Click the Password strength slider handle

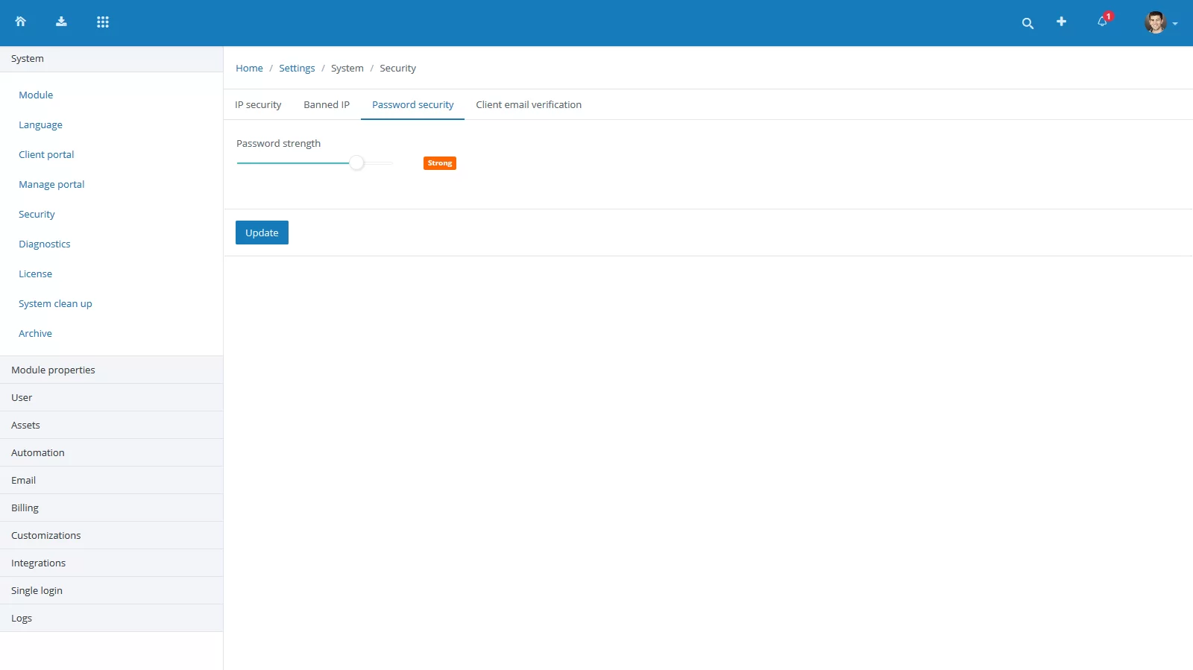(x=357, y=162)
